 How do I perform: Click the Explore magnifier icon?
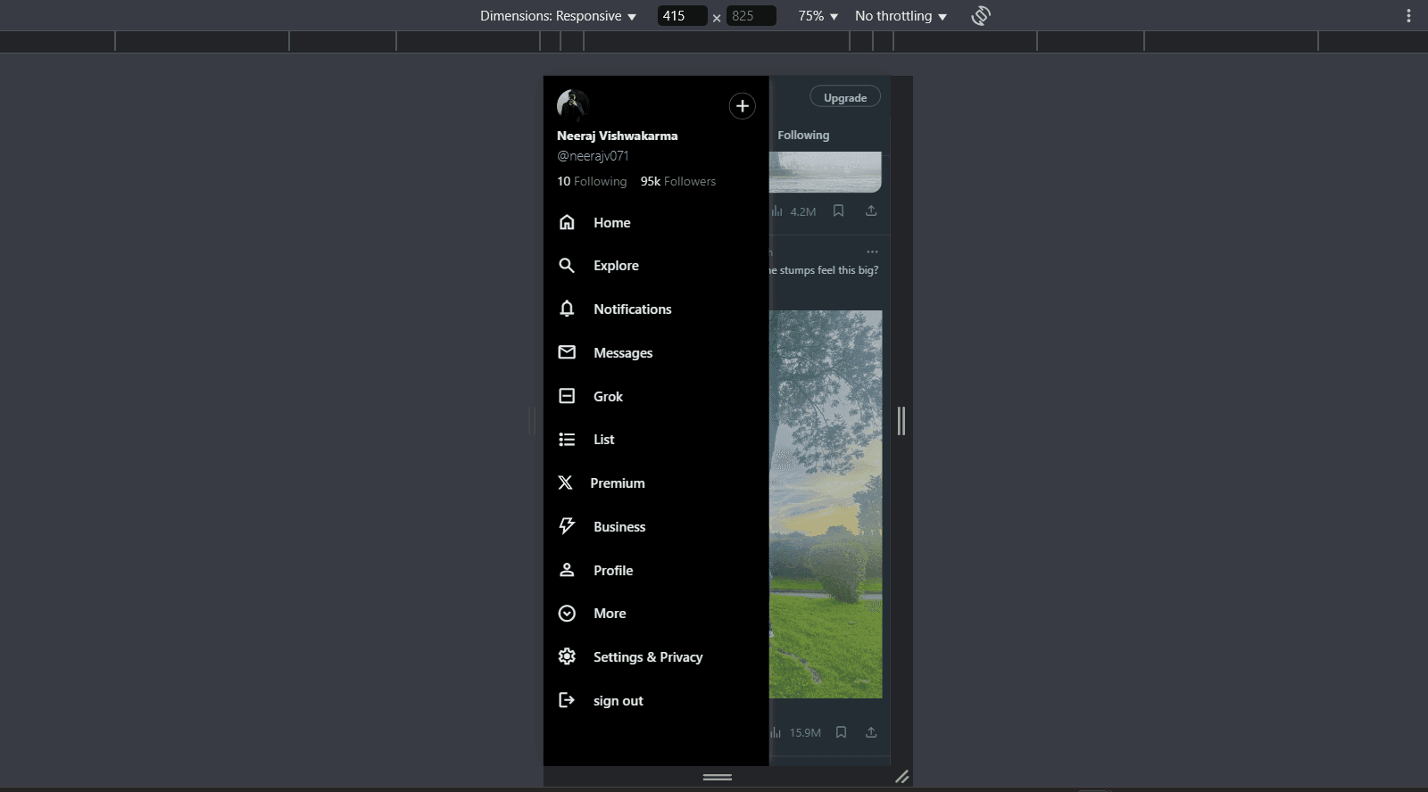click(x=567, y=265)
